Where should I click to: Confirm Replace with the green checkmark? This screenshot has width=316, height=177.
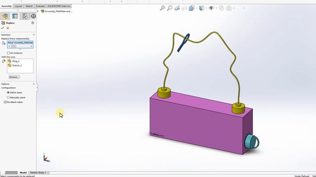click(x=2, y=28)
